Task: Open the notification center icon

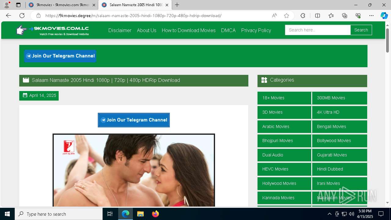Action: click(381, 214)
